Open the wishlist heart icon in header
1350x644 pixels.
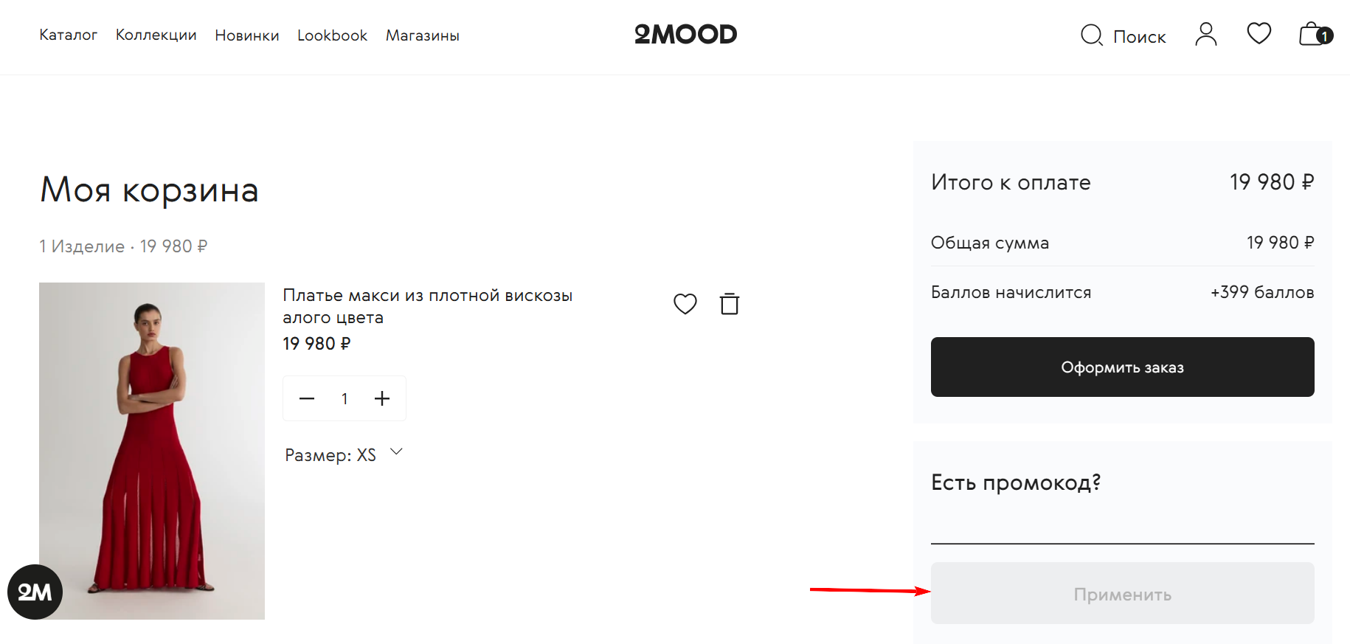[1259, 33]
